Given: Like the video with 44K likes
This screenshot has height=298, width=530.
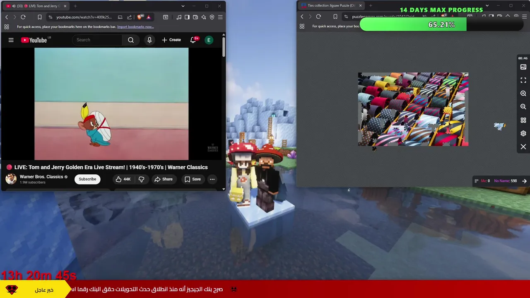Looking at the screenshot, I should 123,179.
